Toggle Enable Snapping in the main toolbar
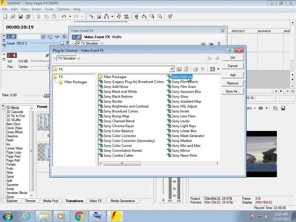The height and width of the screenshot is (222, 296). 91,16
